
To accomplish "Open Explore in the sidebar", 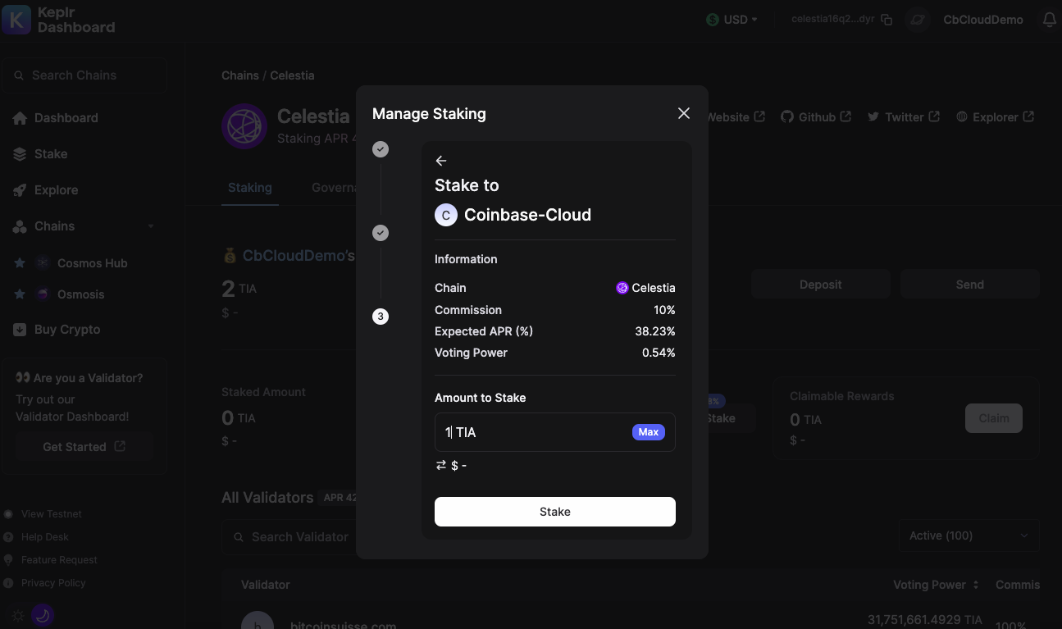I will tap(56, 190).
